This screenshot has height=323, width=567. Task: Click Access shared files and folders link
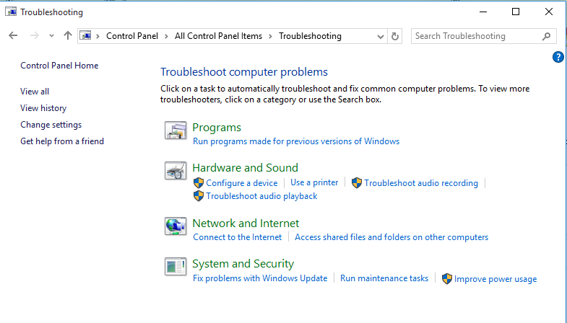[x=391, y=237]
